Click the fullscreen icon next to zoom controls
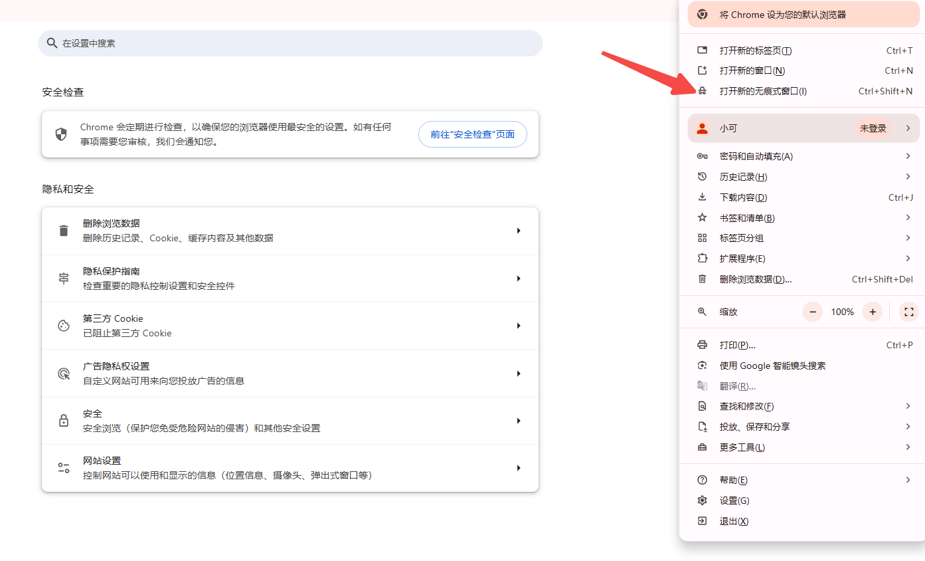 pyautogui.click(x=909, y=312)
